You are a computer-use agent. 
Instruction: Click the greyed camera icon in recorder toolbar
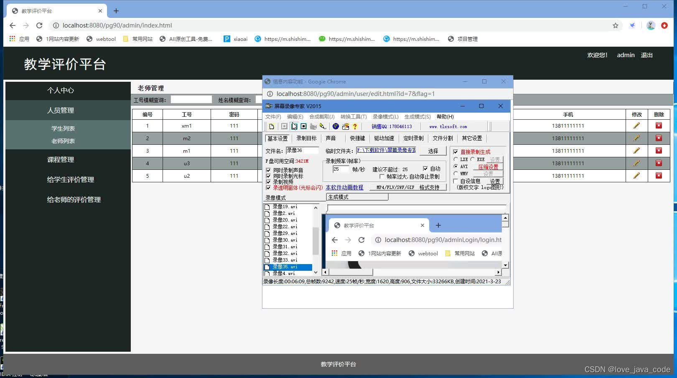[313, 126]
